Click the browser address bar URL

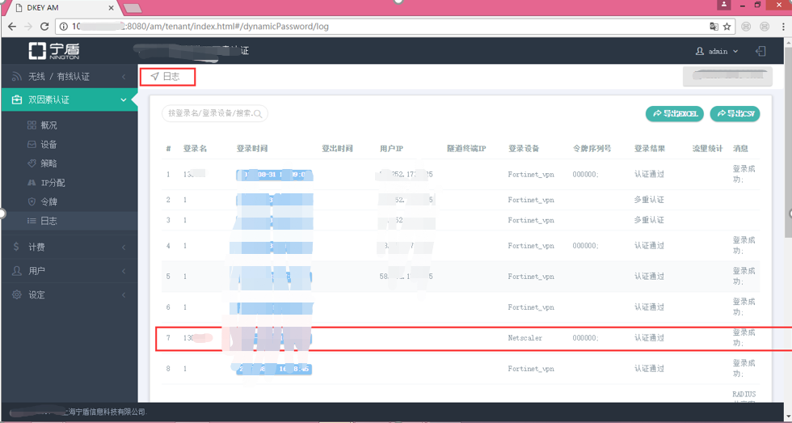click(x=200, y=26)
